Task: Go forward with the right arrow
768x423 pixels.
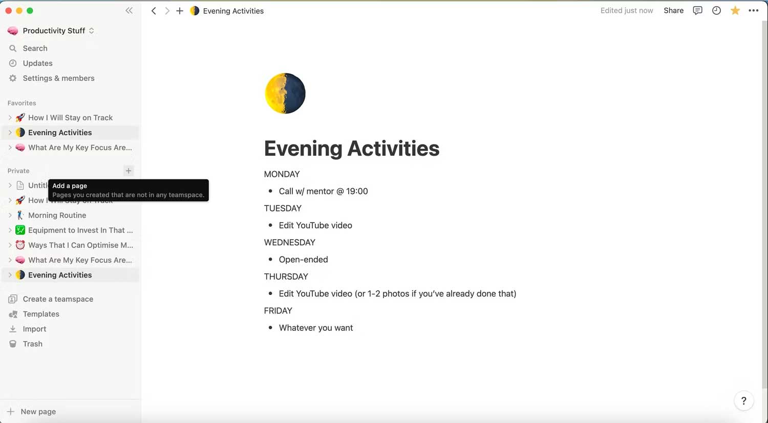Action: coord(167,11)
